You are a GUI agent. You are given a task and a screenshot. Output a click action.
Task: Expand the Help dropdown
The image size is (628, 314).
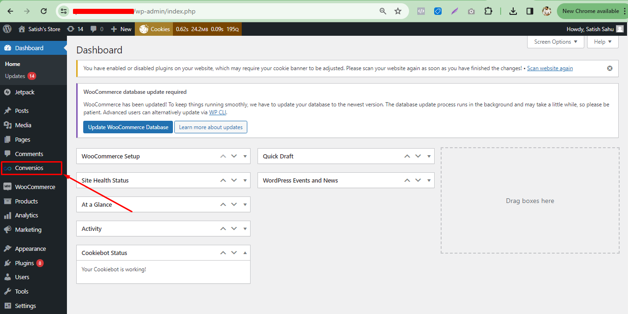pos(603,42)
